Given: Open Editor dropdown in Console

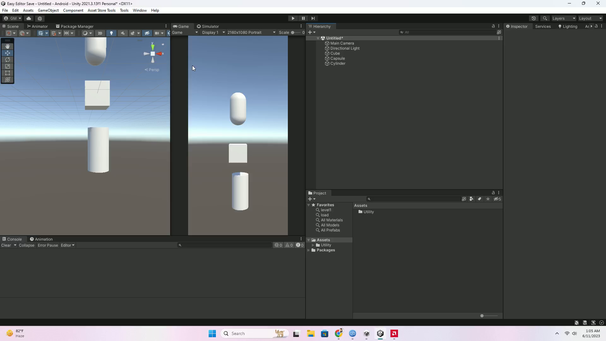Looking at the screenshot, I should click(68, 245).
